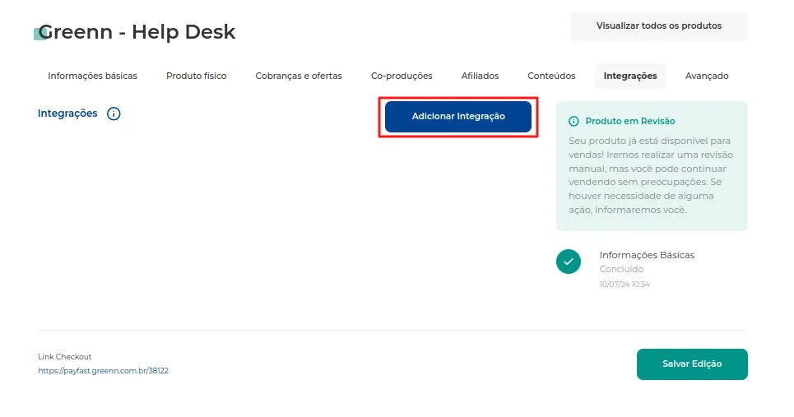Screen dimensions: 794x417
Task: Click the info icon in Produto em Revisão
Action: 573,122
